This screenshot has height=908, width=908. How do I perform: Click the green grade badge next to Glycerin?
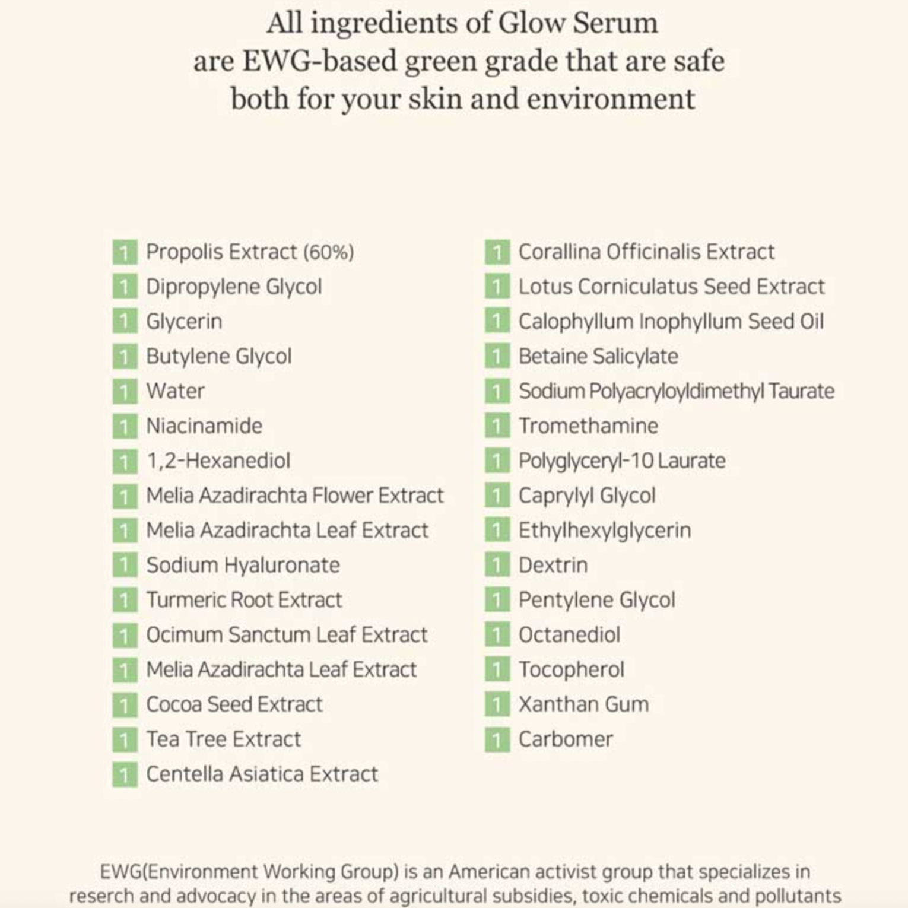pos(125,322)
